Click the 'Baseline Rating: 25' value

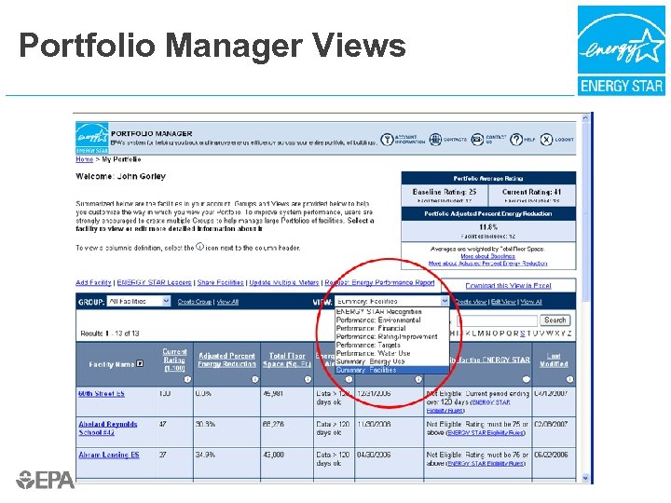445,192
